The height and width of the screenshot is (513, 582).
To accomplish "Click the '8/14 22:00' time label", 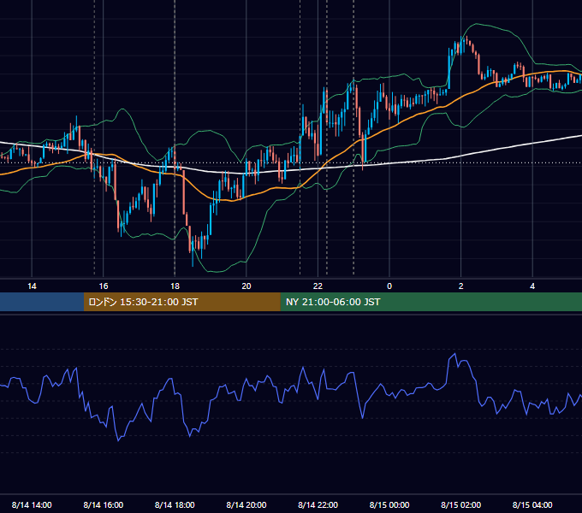I will 318,504.
